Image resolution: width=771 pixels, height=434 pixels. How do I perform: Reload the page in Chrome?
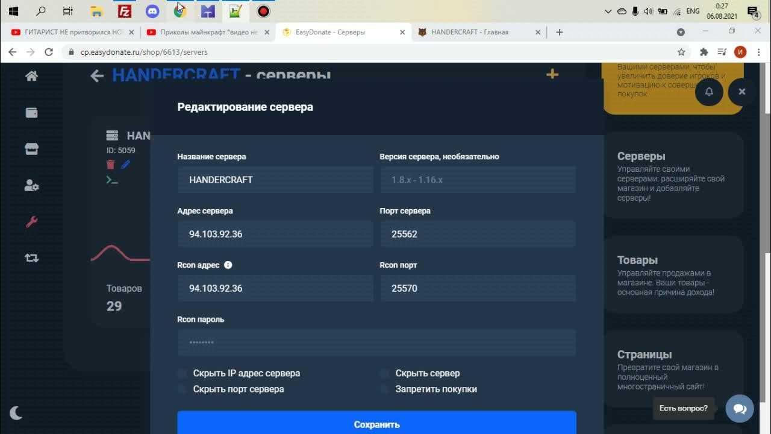[49, 52]
